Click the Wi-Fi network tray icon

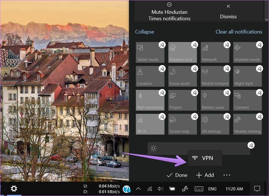pos(150,189)
